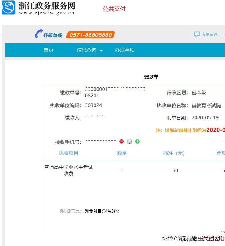Click the unit code value 303024

pos(94,105)
